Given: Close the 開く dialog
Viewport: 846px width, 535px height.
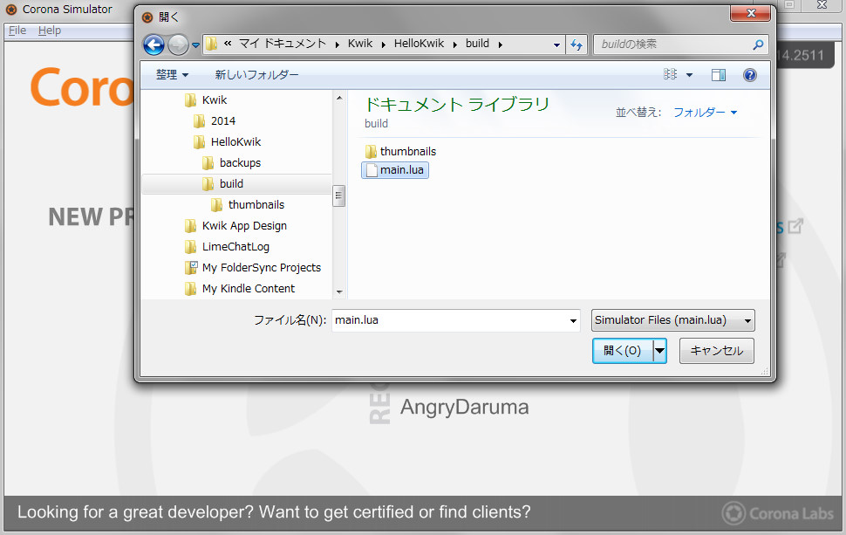Looking at the screenshot, I should 750,13.
